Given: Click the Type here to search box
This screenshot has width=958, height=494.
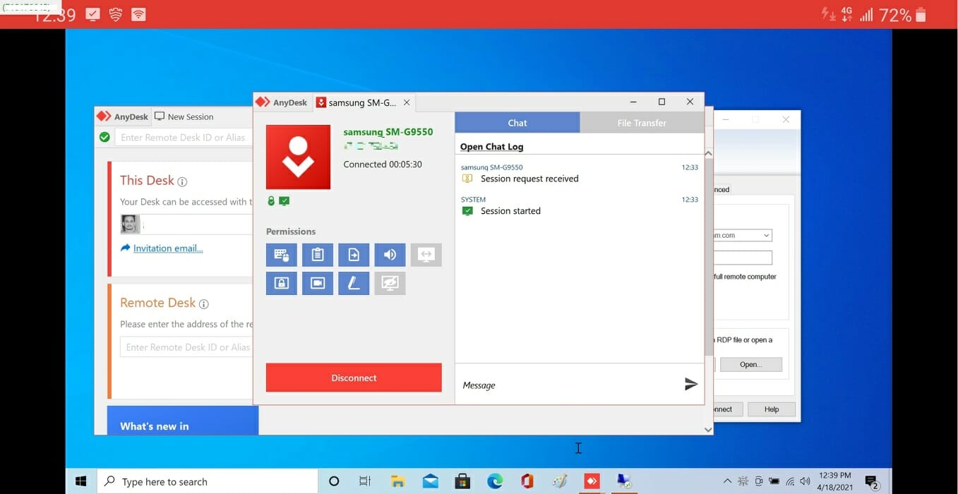Looking at the screenshot, I should (208, 481).
